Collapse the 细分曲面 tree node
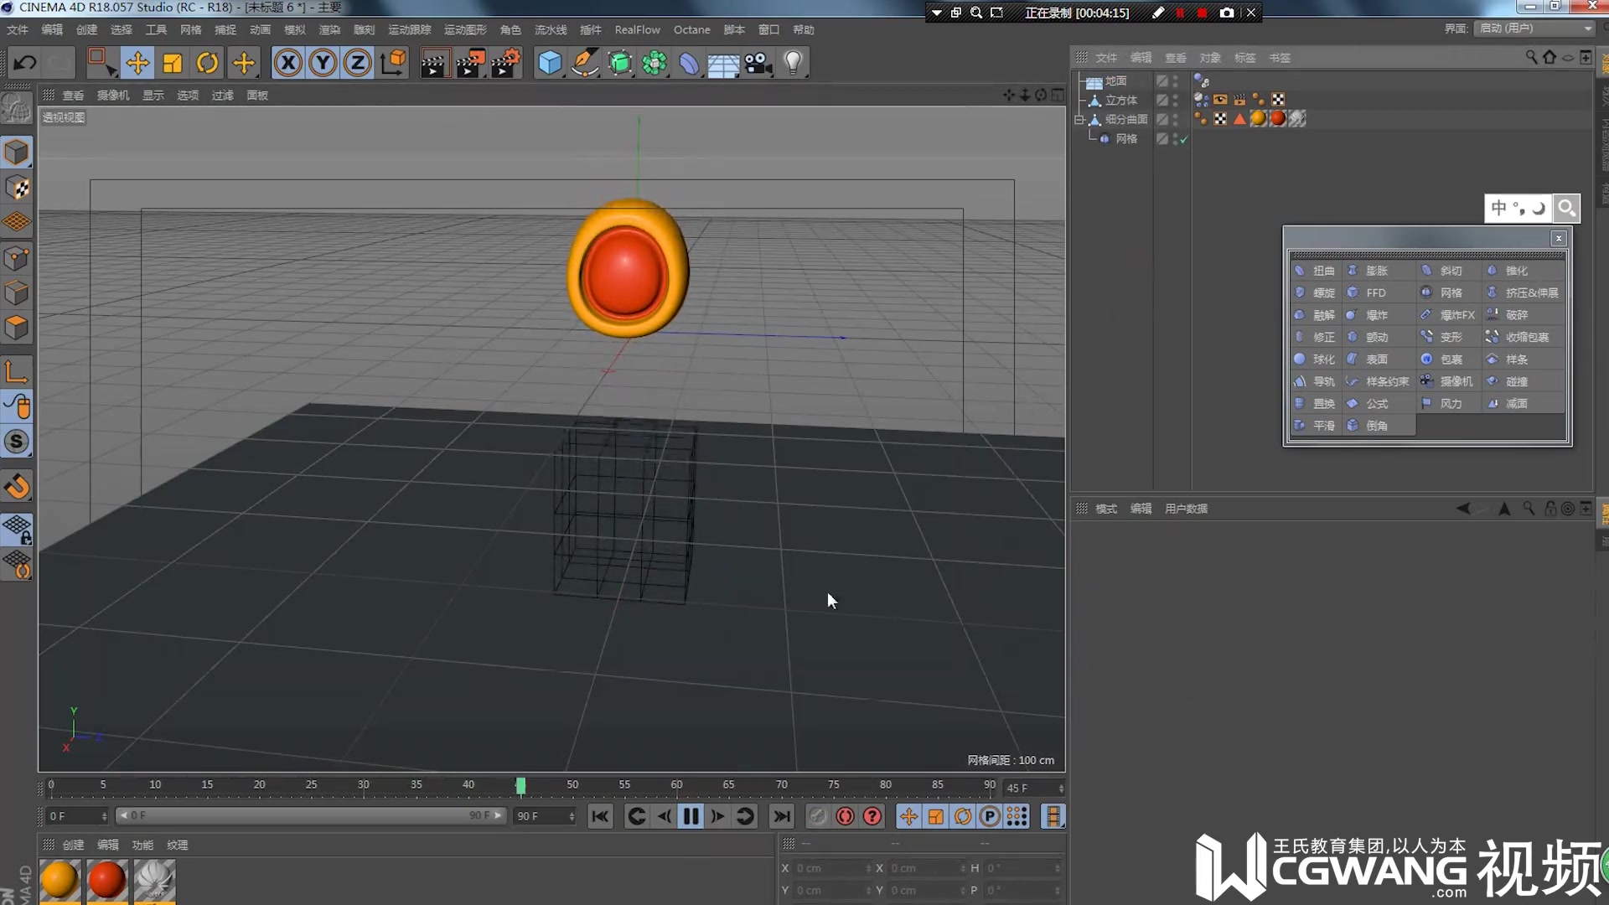1609x905 pixels. pyautogui.click(x=1079, y=120)
